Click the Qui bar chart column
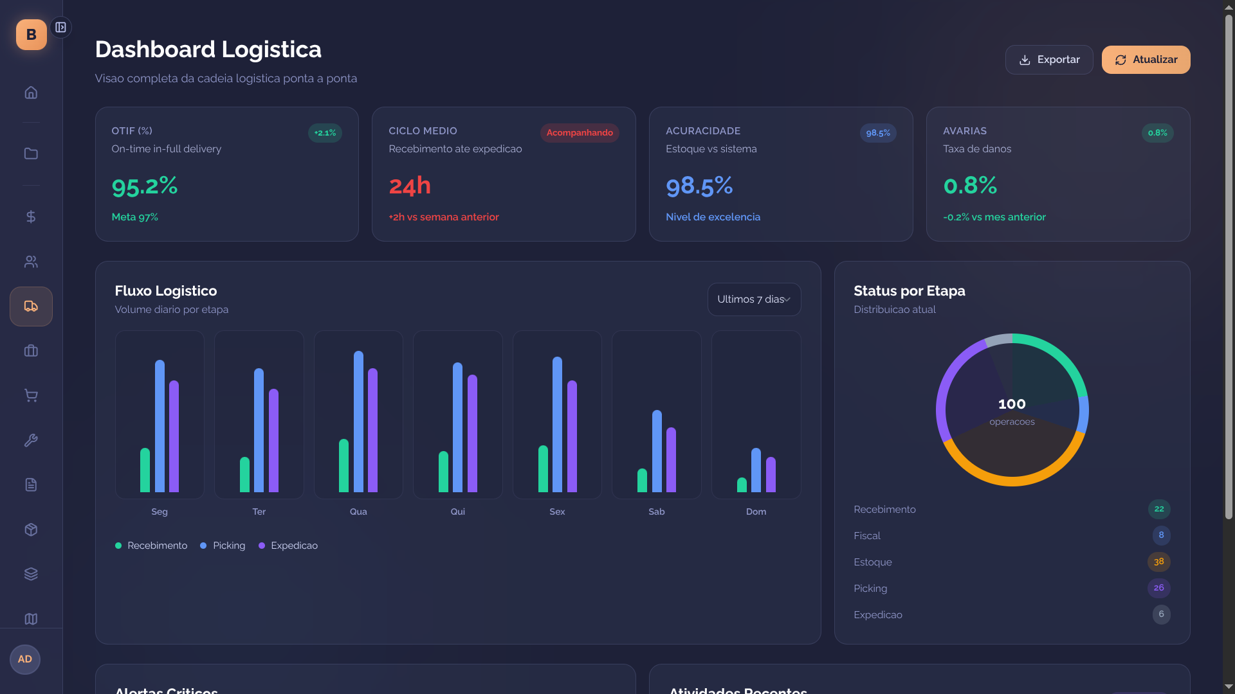 click(458, 415)
